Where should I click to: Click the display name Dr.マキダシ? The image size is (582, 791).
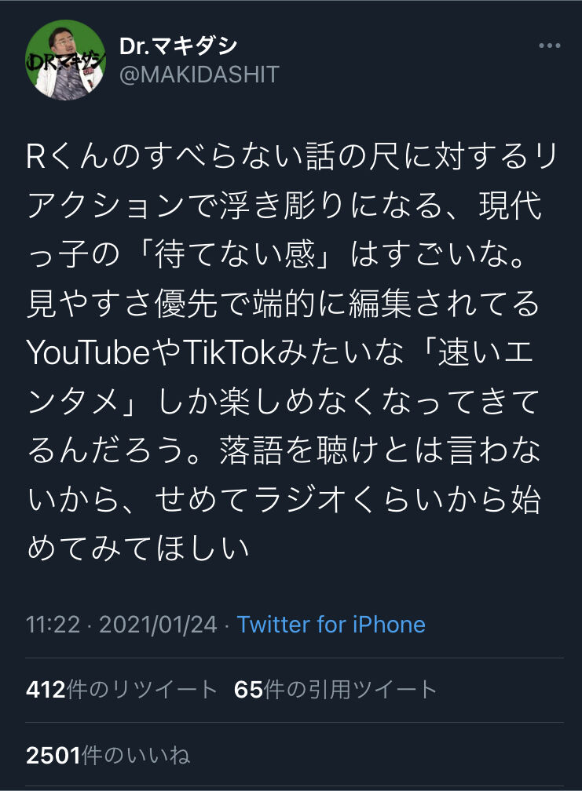pos(178,46)
